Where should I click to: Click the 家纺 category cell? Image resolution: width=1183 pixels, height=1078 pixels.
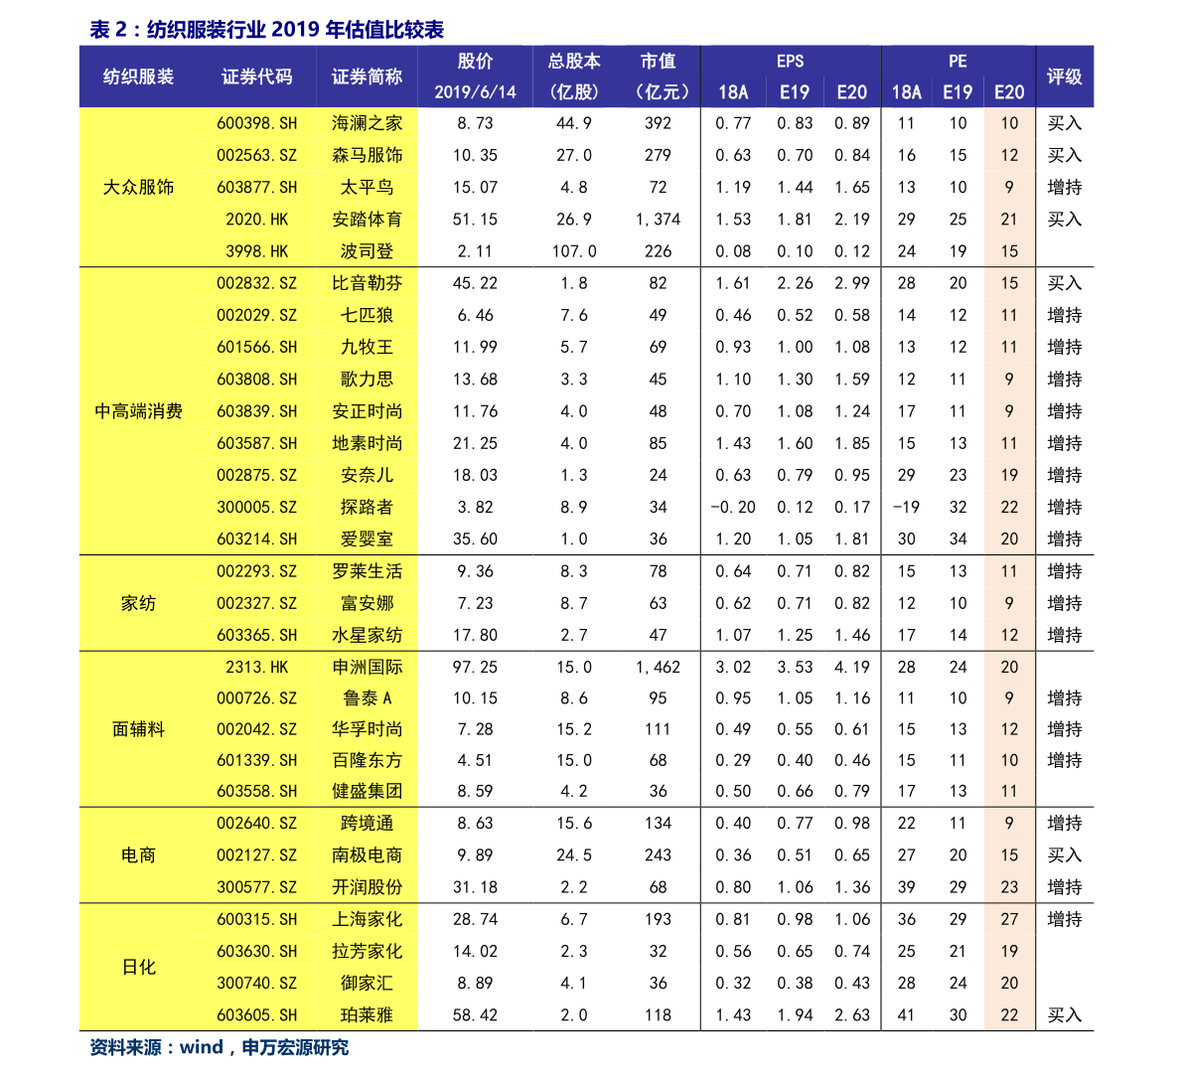pos(136,603)
